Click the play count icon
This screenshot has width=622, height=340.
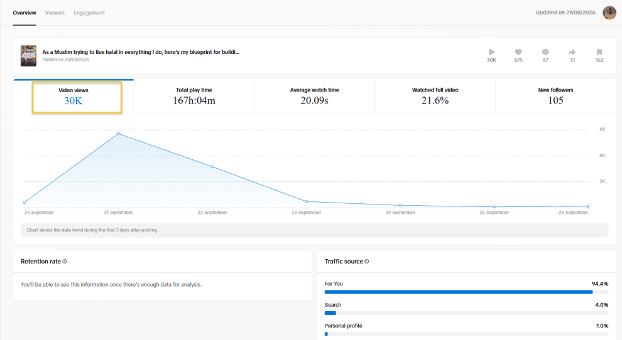491,52
